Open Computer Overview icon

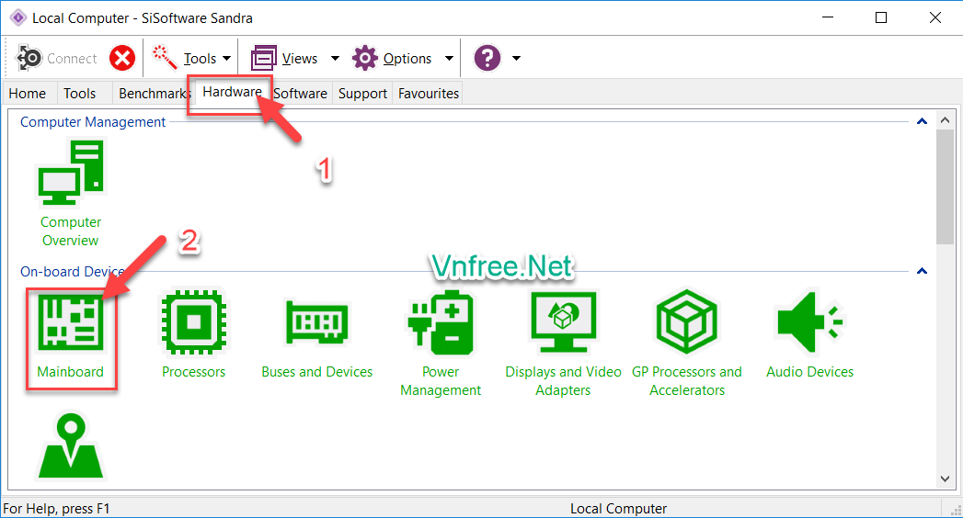point(70,175)
